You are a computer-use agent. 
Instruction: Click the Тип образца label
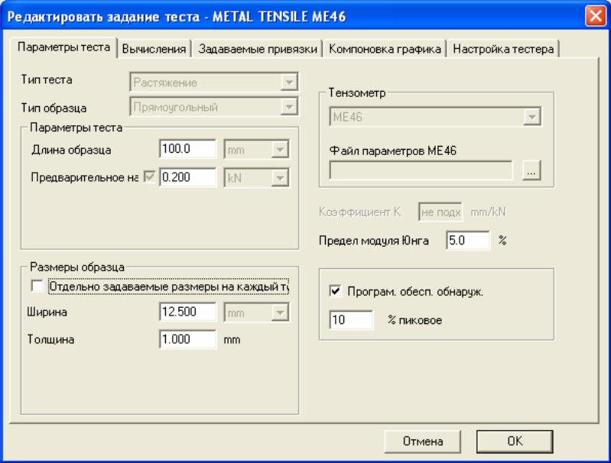pyautogui.click(x=54, y=108)
